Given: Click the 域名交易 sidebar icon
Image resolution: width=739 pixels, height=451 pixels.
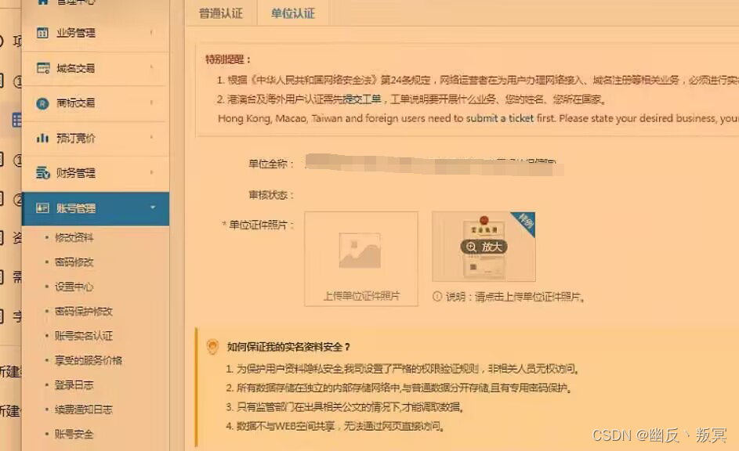Looking at the screenshot, I should (x=43, y=68).
